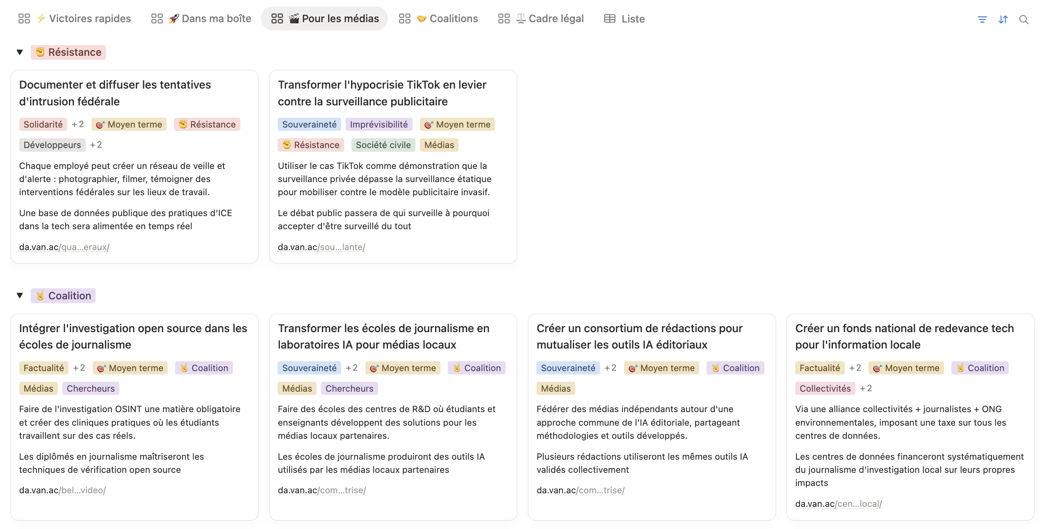
Task: Switch to the Coalitions tab
Action: 453,18
